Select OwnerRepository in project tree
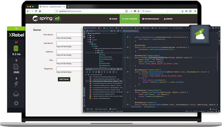Viewport: 222px width, 127px height. click(106, 59)
